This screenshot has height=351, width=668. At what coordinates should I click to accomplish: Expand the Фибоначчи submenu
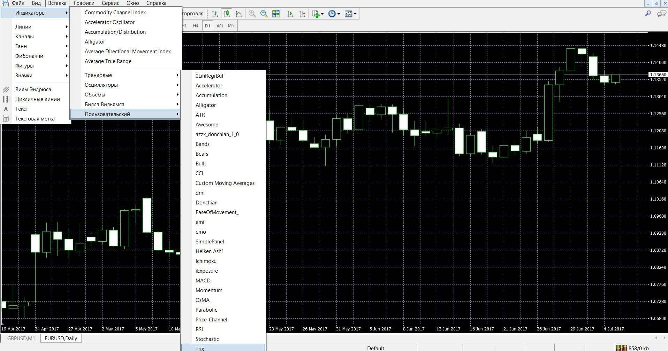[36, 56]
